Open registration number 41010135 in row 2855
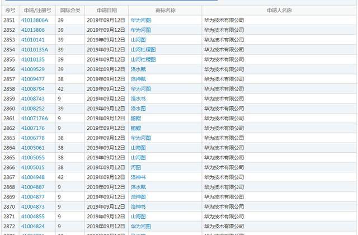 [x=33, y=60]
